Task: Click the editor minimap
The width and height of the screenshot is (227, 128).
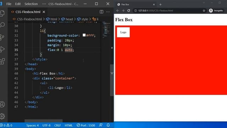Action: coord(106,30)
